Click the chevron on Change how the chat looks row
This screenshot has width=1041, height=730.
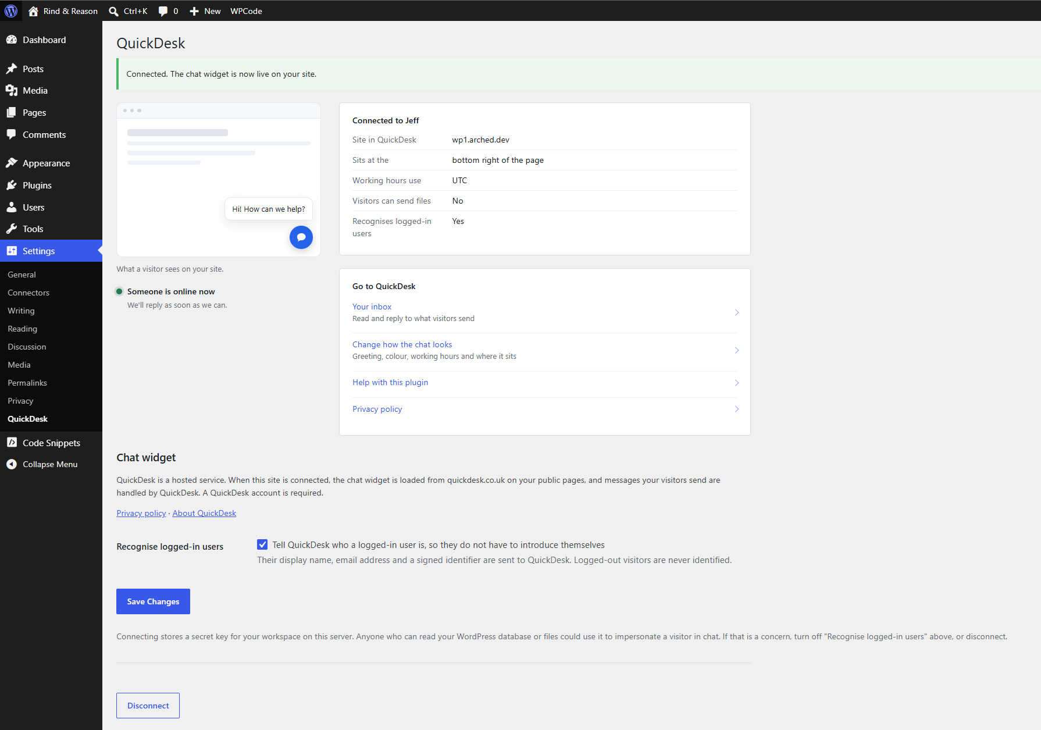[x=737, y=350]
